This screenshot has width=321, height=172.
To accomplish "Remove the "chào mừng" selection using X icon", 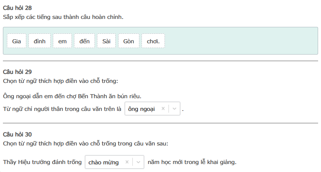I will (127, 162).
